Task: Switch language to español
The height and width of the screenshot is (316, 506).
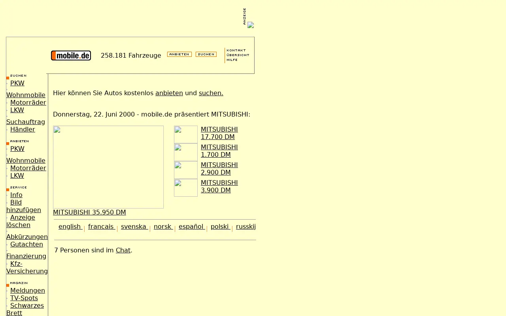Action: tap(192, 227)
